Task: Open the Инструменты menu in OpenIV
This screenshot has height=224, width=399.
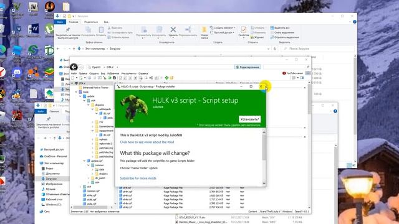Action: (129, 73)
